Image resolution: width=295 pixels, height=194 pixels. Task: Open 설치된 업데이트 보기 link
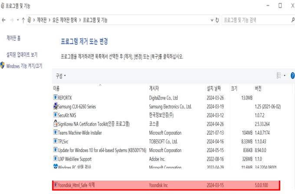(22, 55)
